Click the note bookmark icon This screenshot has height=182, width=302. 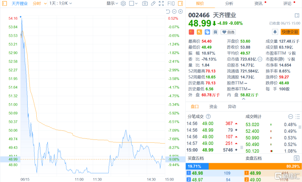[x=216, y=32]
